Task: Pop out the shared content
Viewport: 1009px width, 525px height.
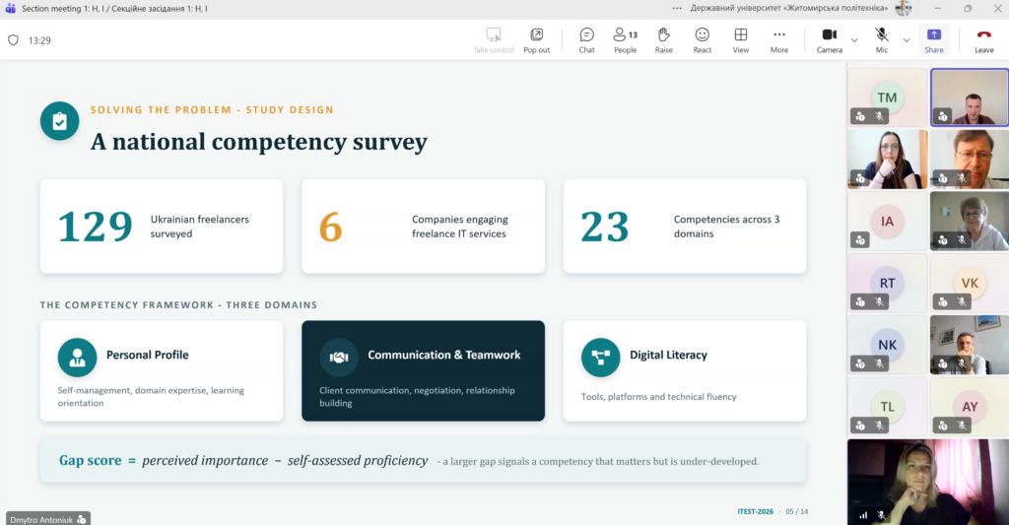Action: (x=537, y=39)
